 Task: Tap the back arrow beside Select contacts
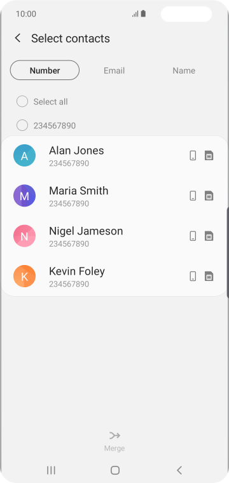[x=18, y=38]
